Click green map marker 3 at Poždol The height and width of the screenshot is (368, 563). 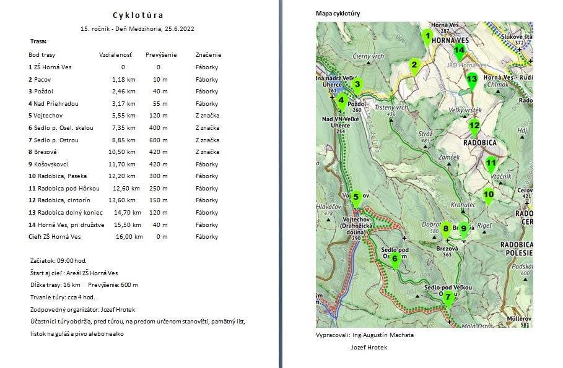click(x=357, y=87)
